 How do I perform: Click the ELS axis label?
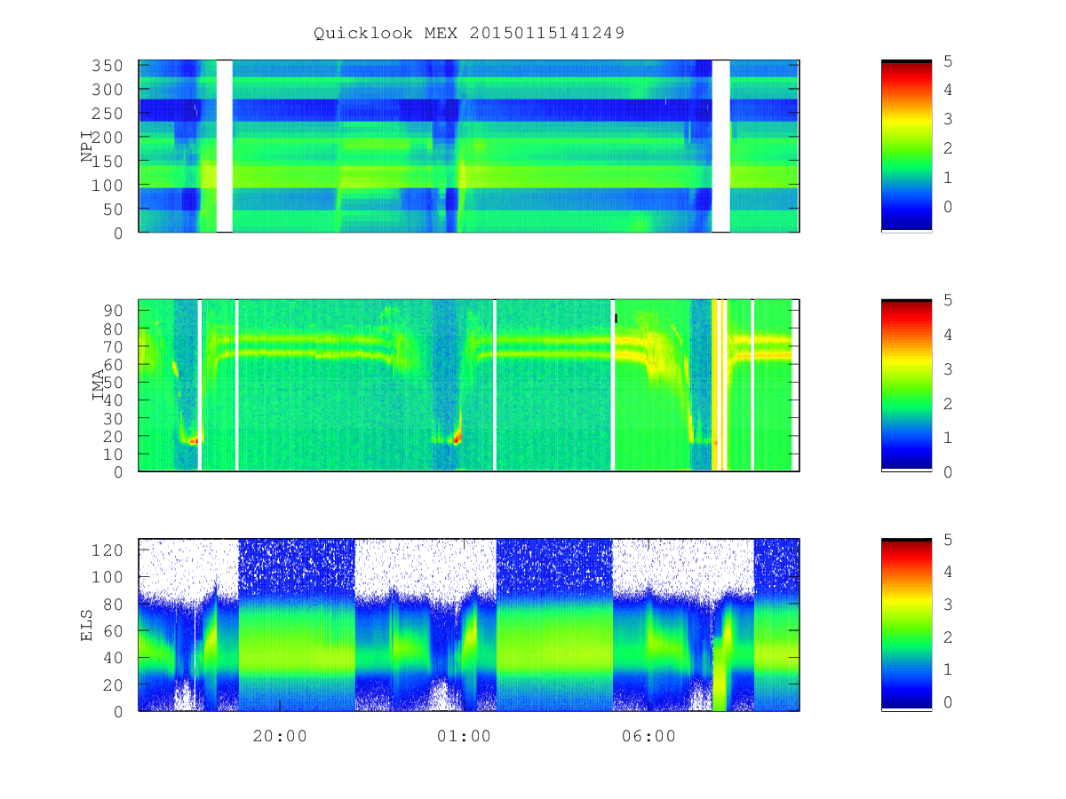pos(87,625)
